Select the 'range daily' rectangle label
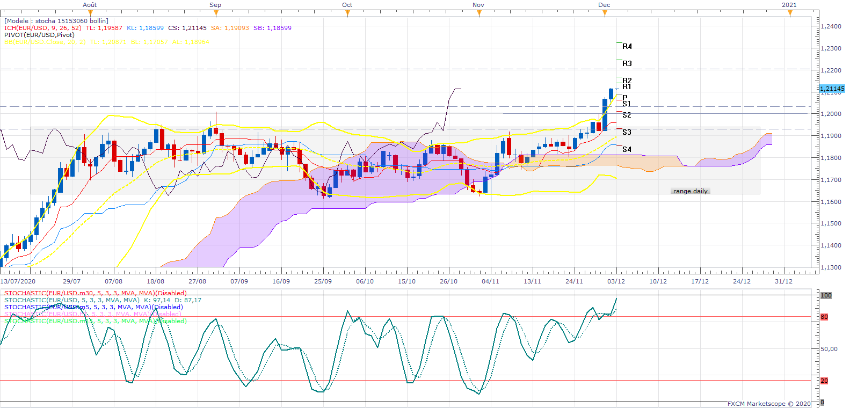 coord(691,191)
